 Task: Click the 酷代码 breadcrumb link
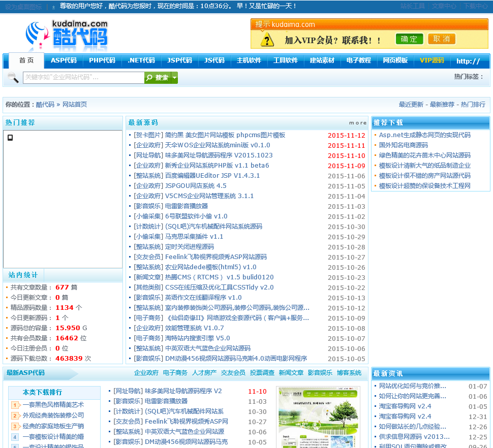click(45, 105)
